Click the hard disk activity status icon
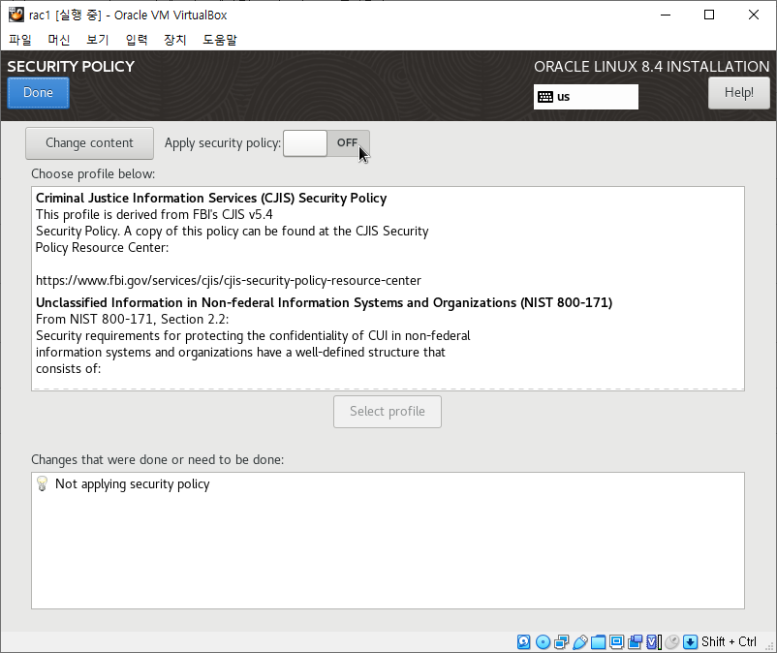The image size is (777, 653). (523, 642)
